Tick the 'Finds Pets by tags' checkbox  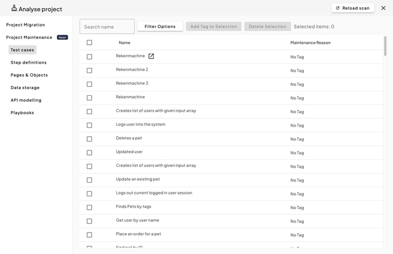click(x=89, y=208)
